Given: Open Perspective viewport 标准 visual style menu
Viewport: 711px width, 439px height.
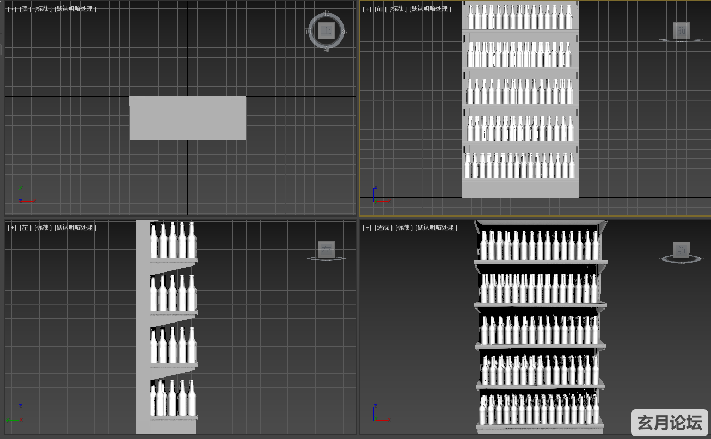Looking at the screenshot, I should point(404,227).
